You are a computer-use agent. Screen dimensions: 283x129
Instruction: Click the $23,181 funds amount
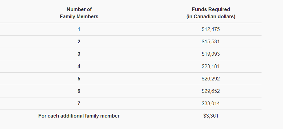(211, 67)
